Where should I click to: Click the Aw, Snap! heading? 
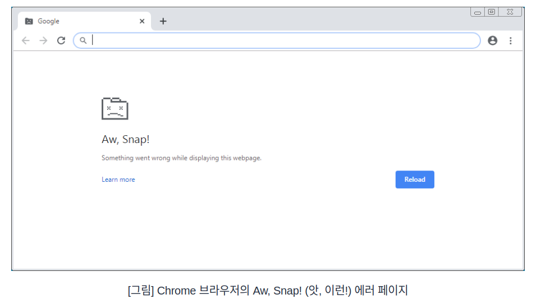(126, 140)
